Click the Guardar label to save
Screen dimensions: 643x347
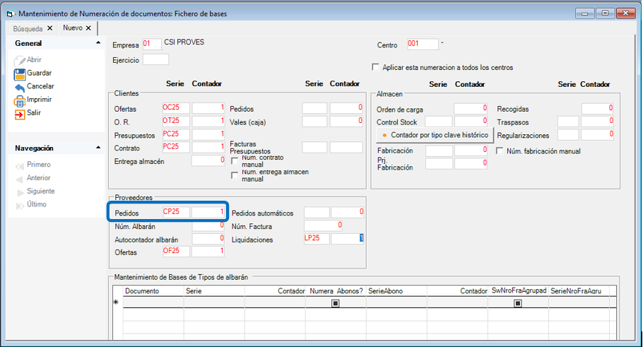point(40,73)
